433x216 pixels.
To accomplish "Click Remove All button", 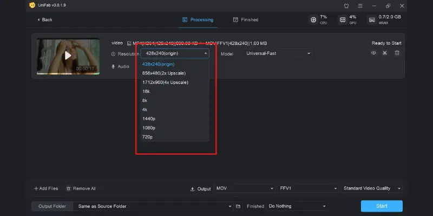I will click(81, 188).
